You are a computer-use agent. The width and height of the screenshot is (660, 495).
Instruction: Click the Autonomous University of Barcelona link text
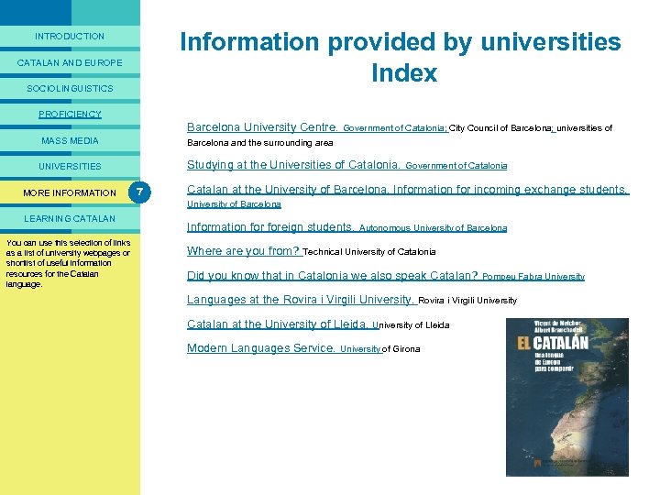(433, 228)
